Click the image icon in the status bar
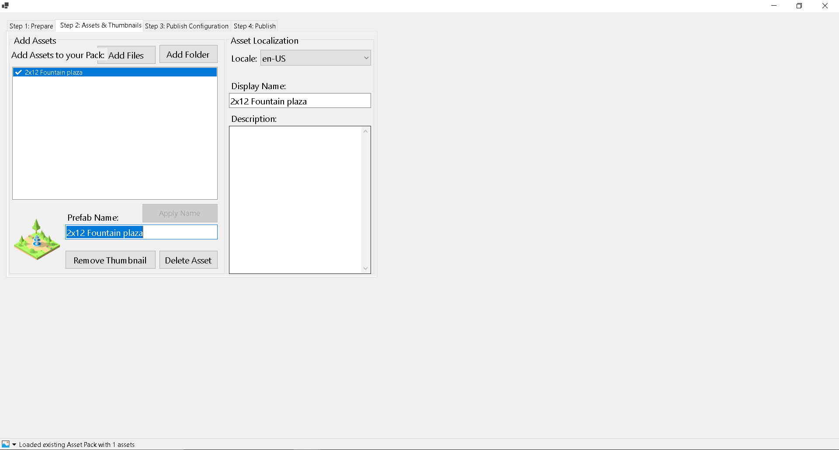 5,444
